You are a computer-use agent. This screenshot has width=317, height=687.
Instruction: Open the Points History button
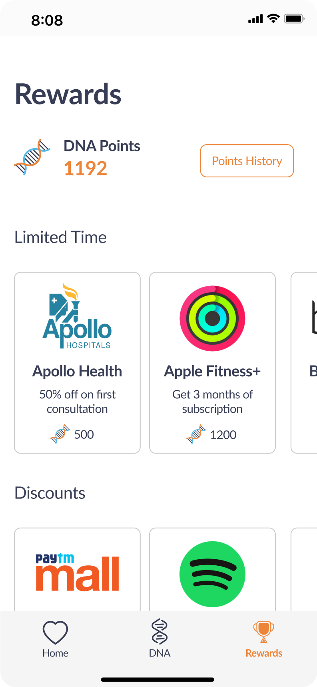click(x=247, y=161)
